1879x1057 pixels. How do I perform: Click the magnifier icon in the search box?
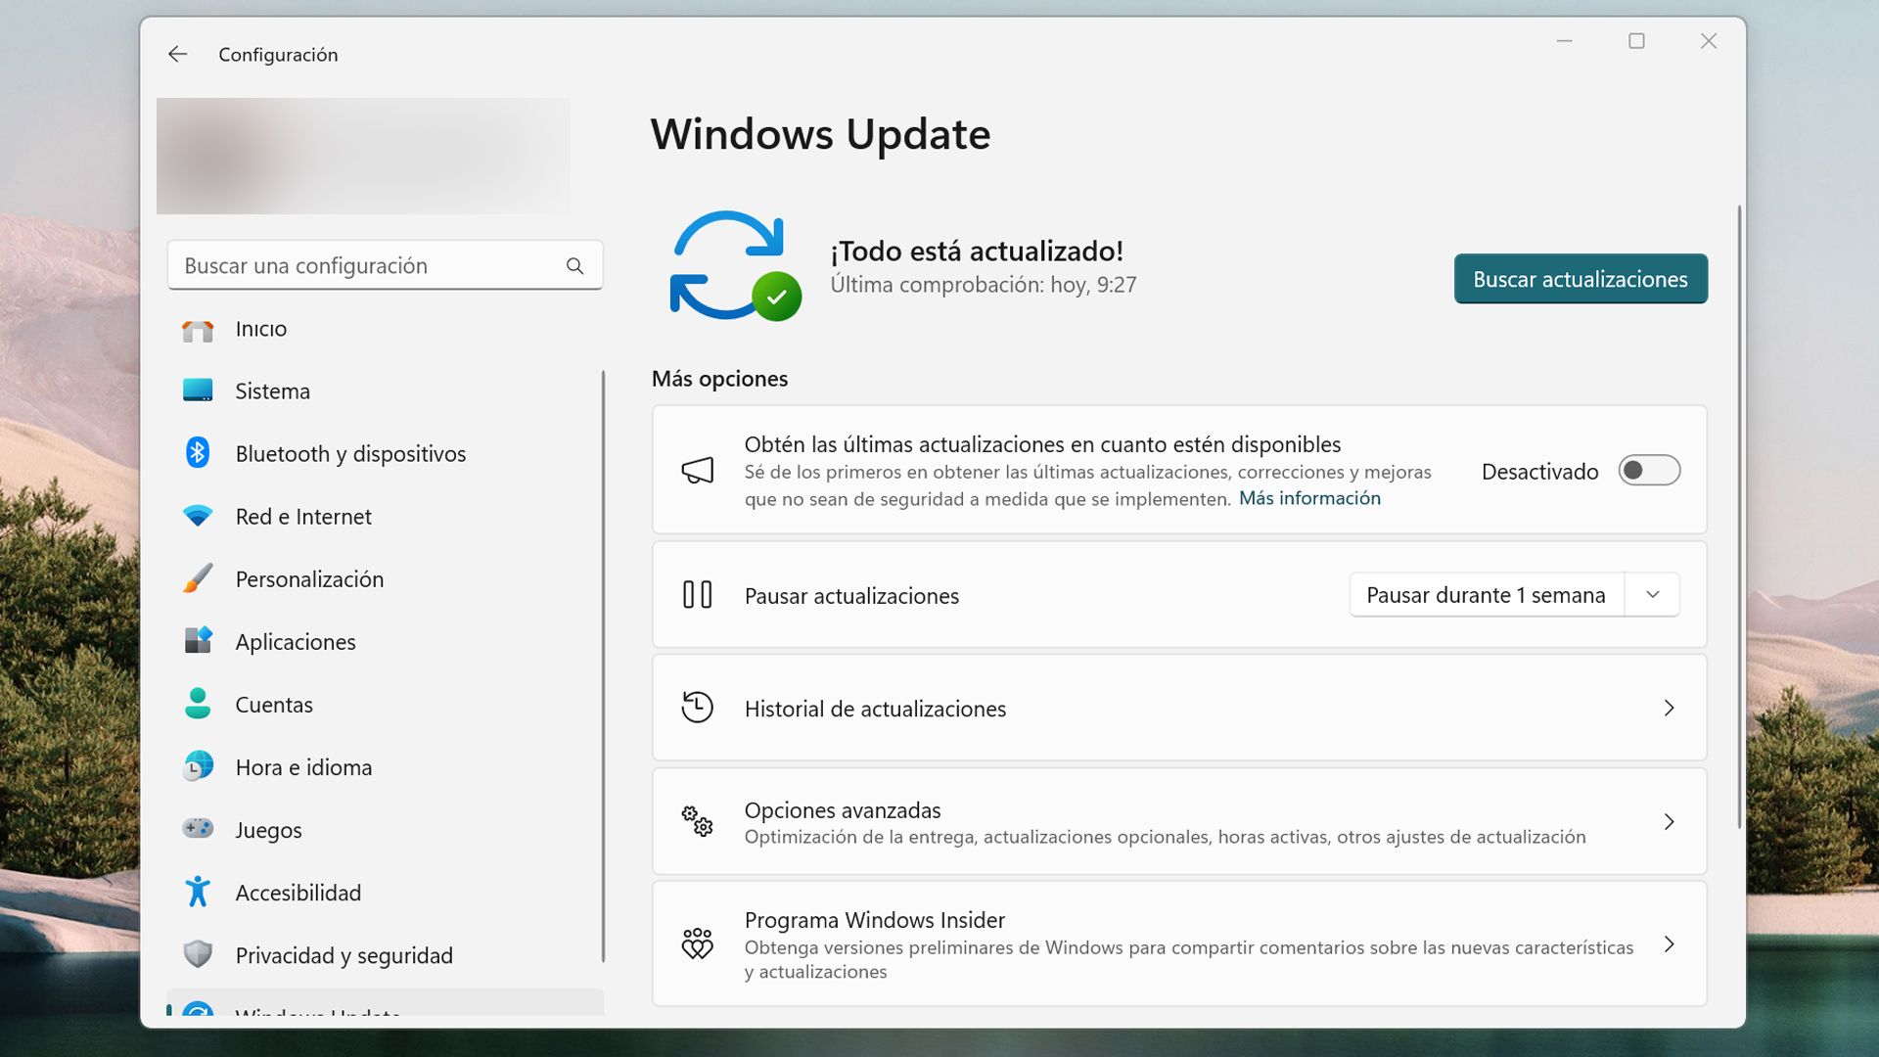click(x=574, y=266)
